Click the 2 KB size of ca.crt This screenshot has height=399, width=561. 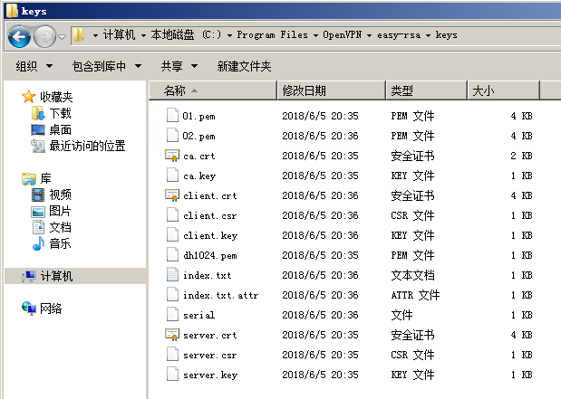(x=521, y=156)
